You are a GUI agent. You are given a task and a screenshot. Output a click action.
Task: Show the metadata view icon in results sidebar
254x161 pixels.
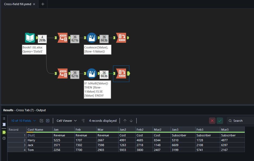pyautogui.click(x=4, y=124)
